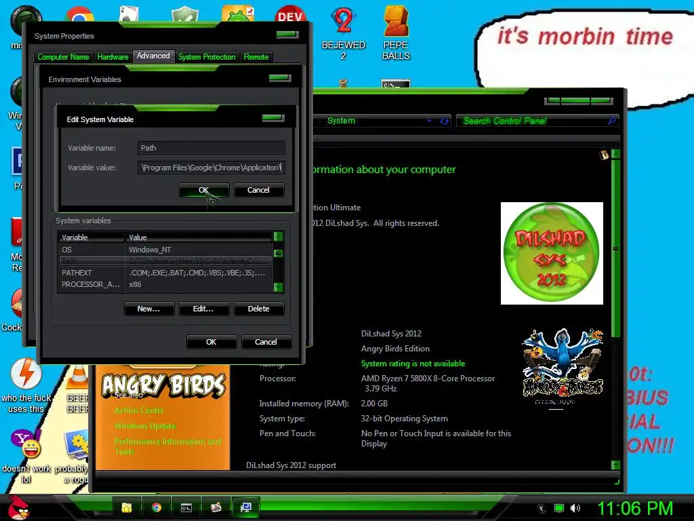694x521 pixels.
Task: Switch to the Remote tab
Action: coord(256,57)
